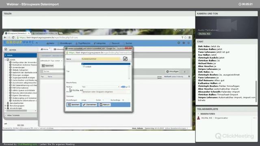Switch to the second browser tab ClickMeeting
This screenshot has height=146, width=260.
pos(44,33)
